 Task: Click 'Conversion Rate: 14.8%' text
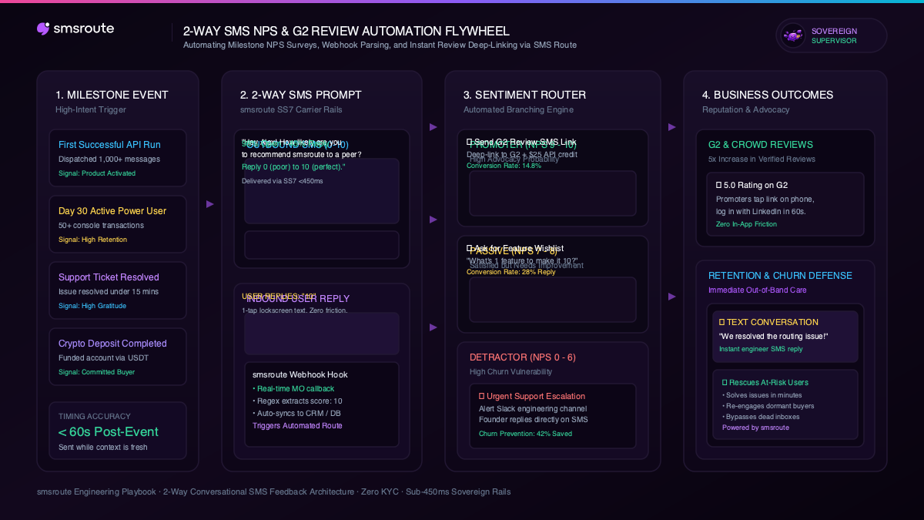[504, 166]
